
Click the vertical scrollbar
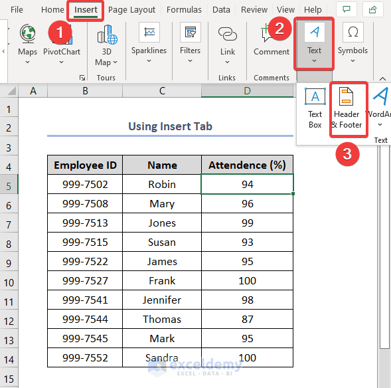[x=384, y=247]
